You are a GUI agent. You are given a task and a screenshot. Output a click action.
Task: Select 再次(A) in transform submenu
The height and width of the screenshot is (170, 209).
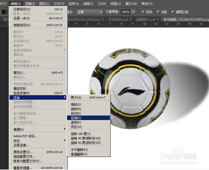[88, 98]
